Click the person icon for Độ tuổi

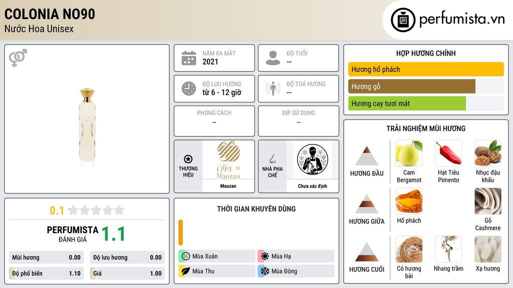pyautogui.click(x=273, y=58)
